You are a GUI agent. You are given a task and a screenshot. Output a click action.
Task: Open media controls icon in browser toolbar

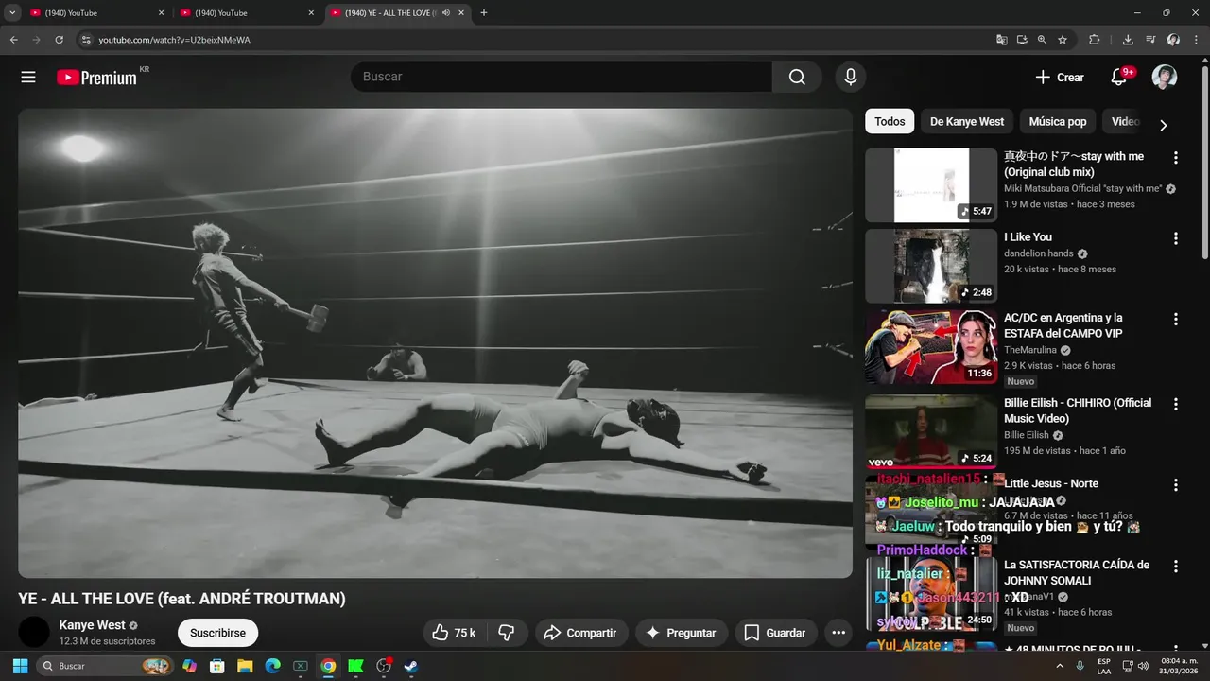coord(1150,40)
